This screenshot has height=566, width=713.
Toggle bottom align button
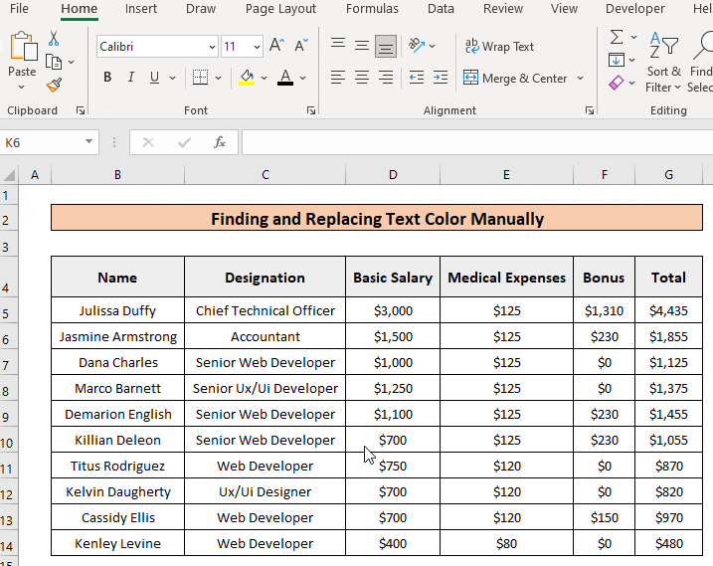click(x=386, y=46)
